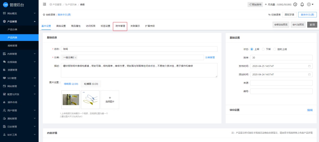
Task: Remove the 一级分类3 category tag
Action: click(76, 57)
